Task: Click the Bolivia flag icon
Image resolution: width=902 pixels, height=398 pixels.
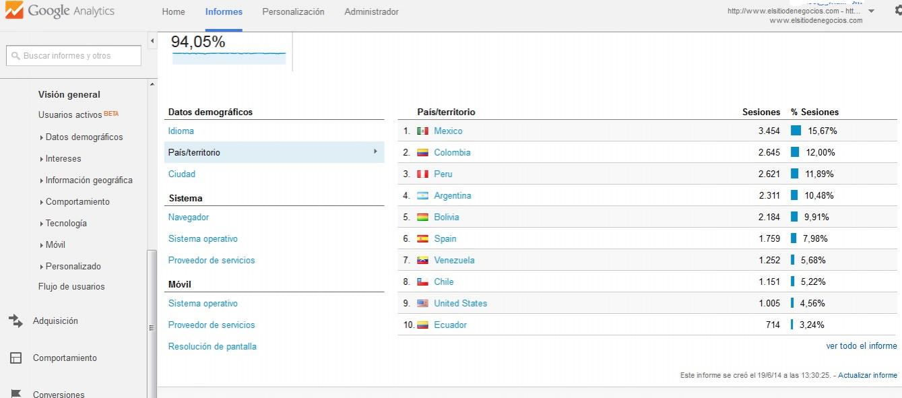Action: (423, 218)
